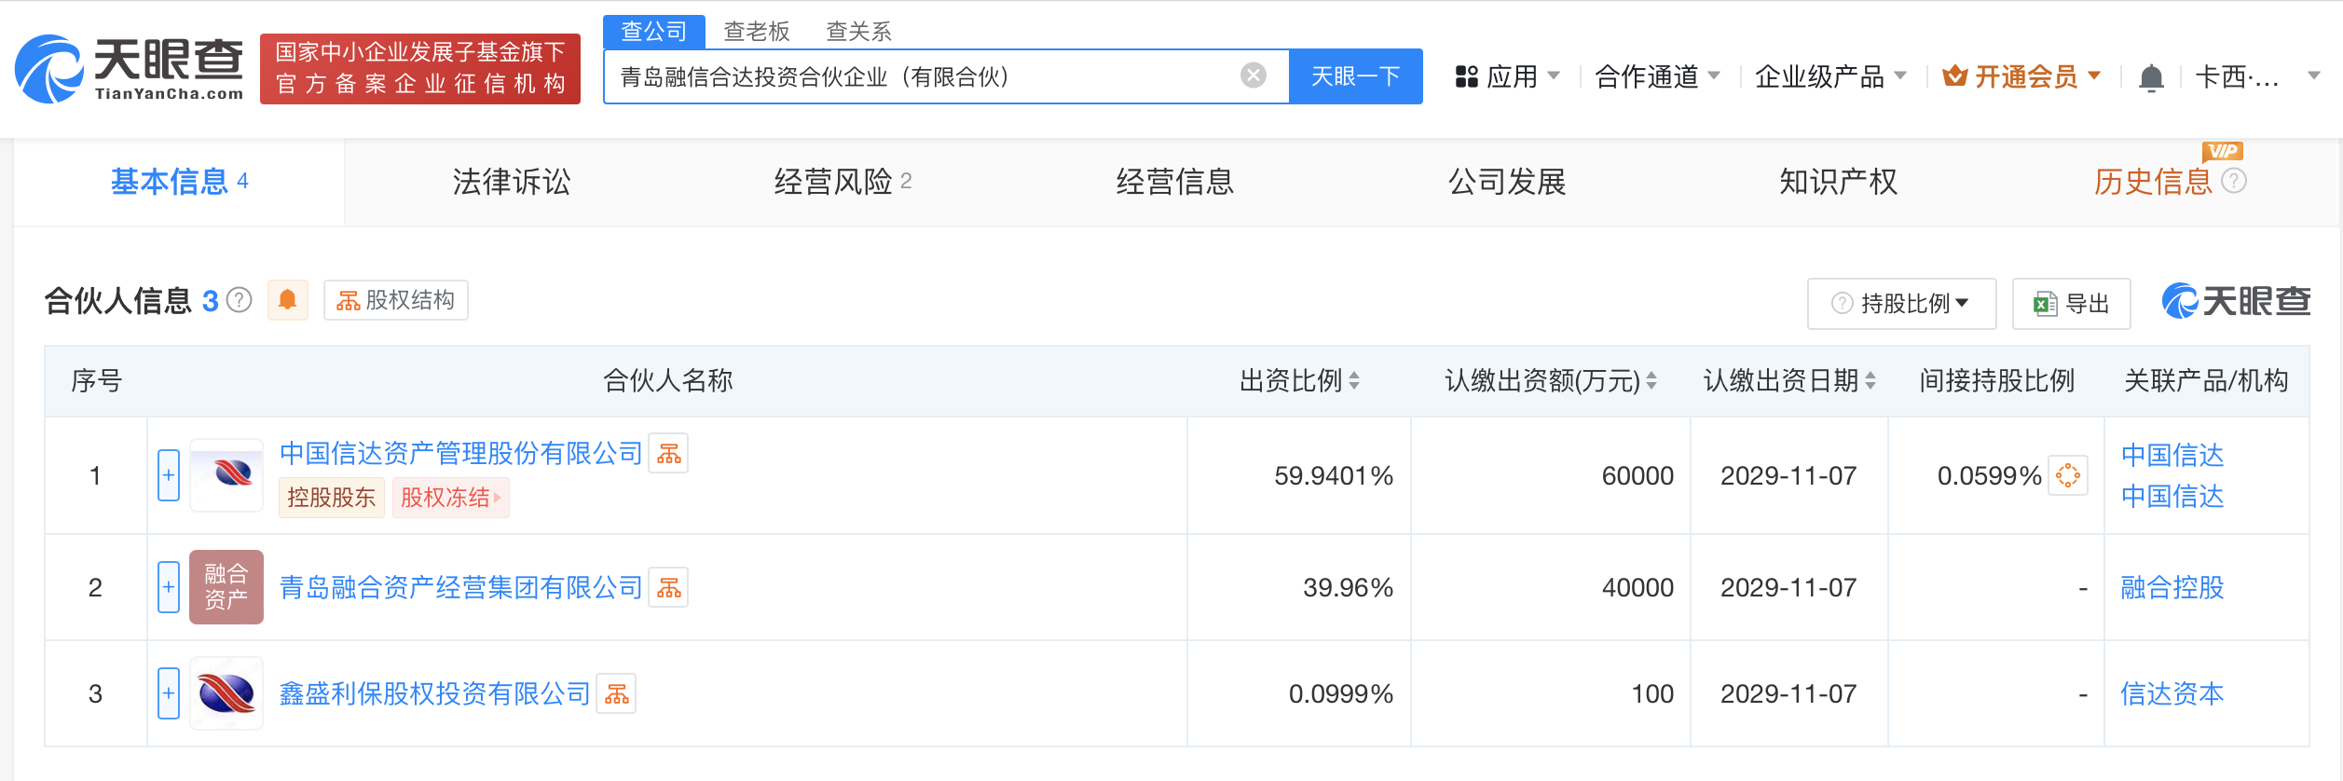Viewport: 2343px width, 781px height.
Task: Select the 公司发展 tab
Action: click(1507, 182)
